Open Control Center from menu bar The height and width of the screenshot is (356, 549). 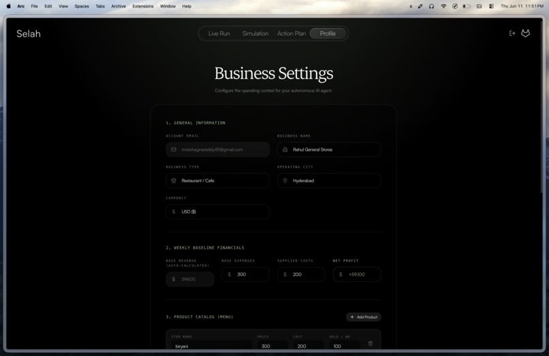491,6
